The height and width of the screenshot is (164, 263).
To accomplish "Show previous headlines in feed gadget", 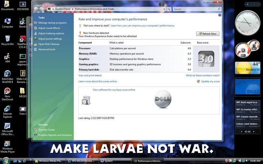I will point(242,132).
